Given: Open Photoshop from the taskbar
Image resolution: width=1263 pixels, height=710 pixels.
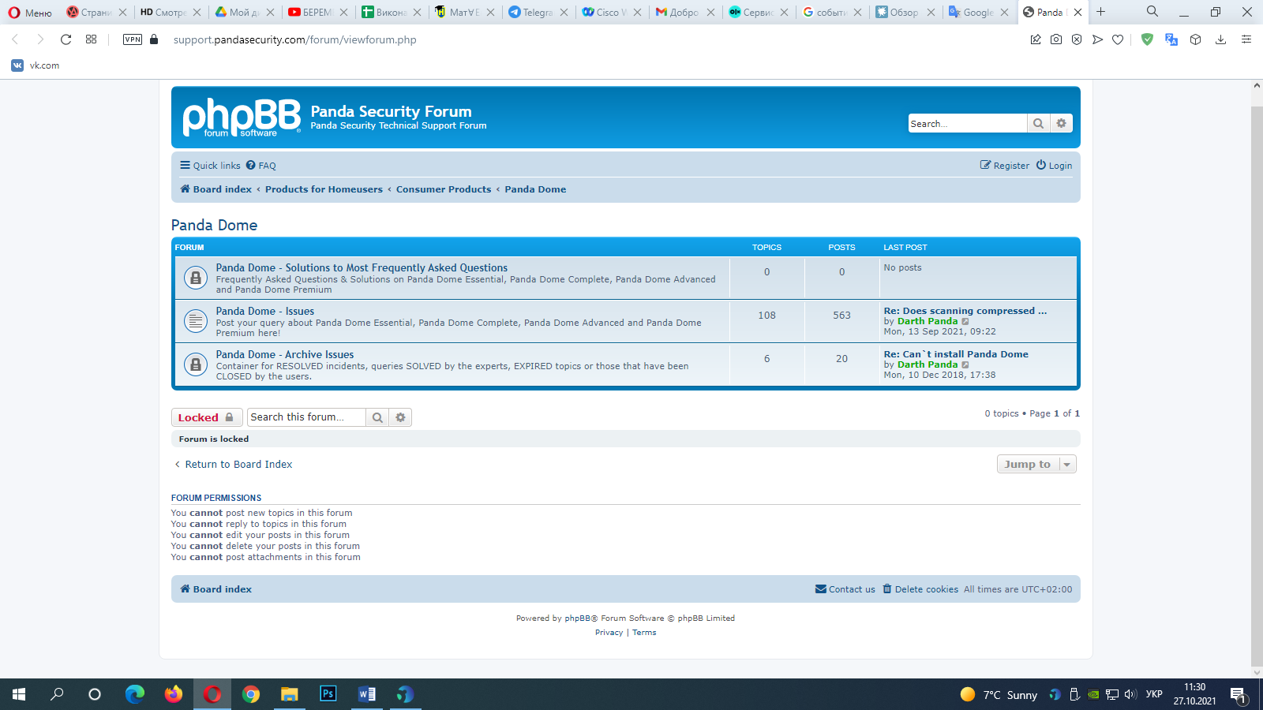Looking at the screenshot, I should click(x=328, y=694).
